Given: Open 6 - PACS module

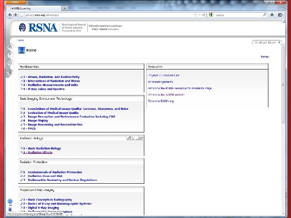Looking at the screenshot, I should [30, 128].
